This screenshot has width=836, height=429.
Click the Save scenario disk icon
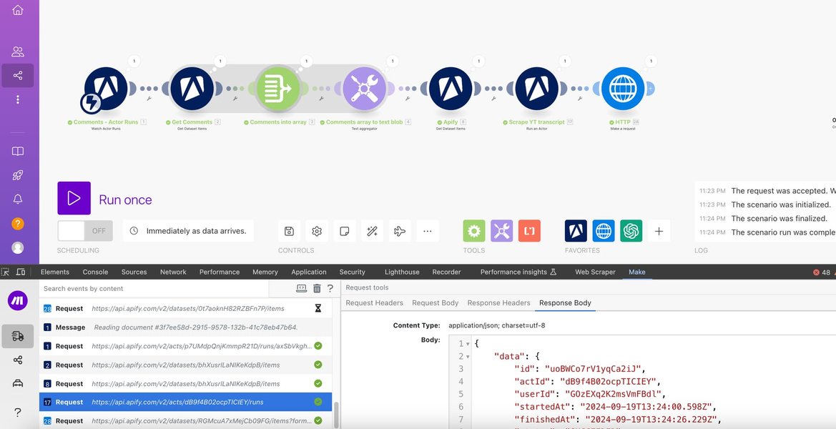(289, 231)
